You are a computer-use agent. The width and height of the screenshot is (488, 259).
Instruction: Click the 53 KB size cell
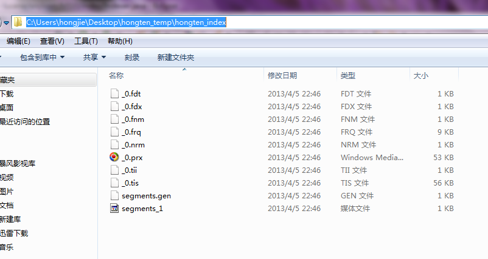click(x=444, y=157)
